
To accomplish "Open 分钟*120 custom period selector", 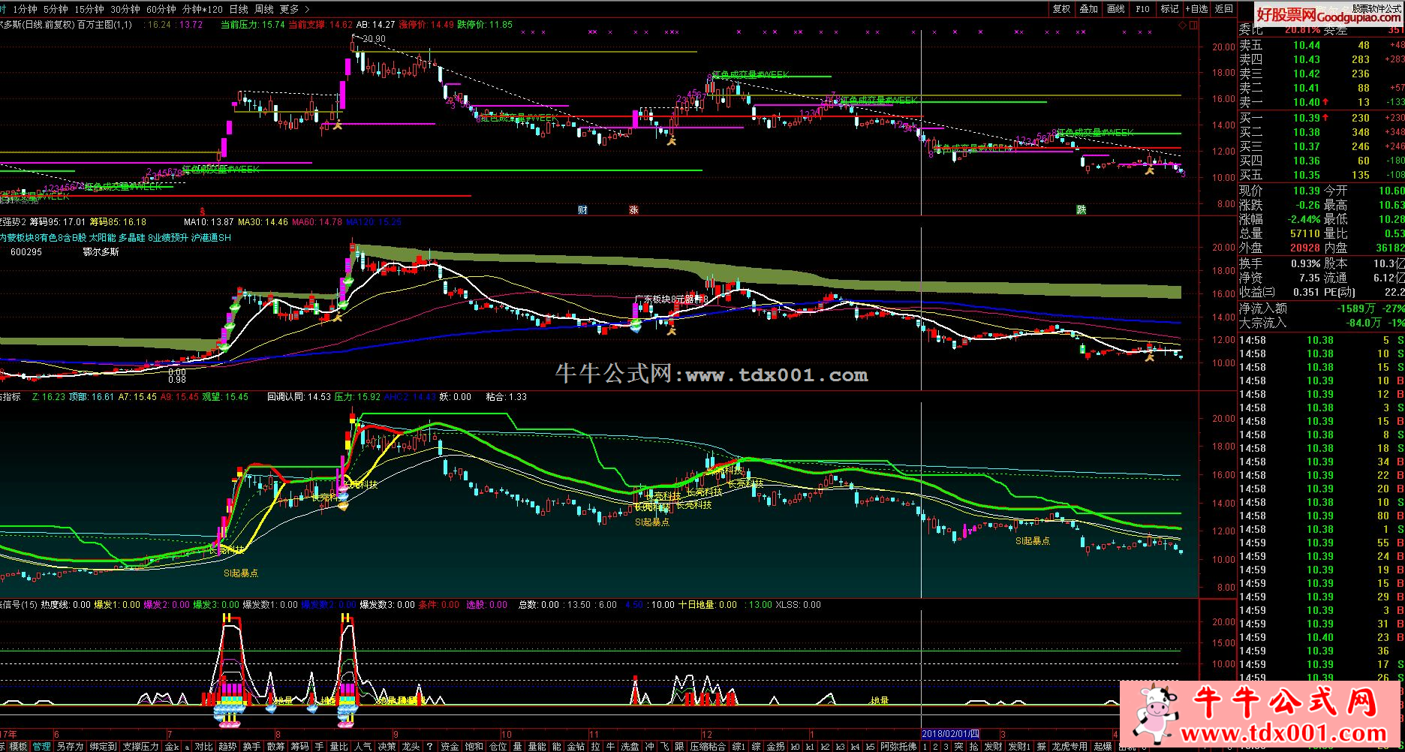I will 203,9.
